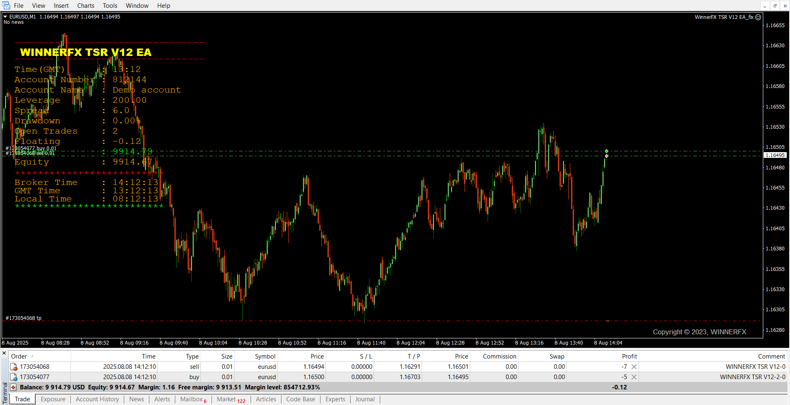
Task: Open the Tools menu
Action: click(110, 6)
